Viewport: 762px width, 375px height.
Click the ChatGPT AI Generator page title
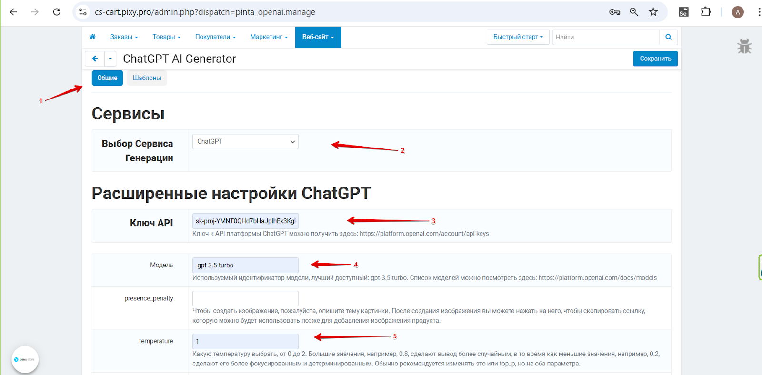(180, 59)
